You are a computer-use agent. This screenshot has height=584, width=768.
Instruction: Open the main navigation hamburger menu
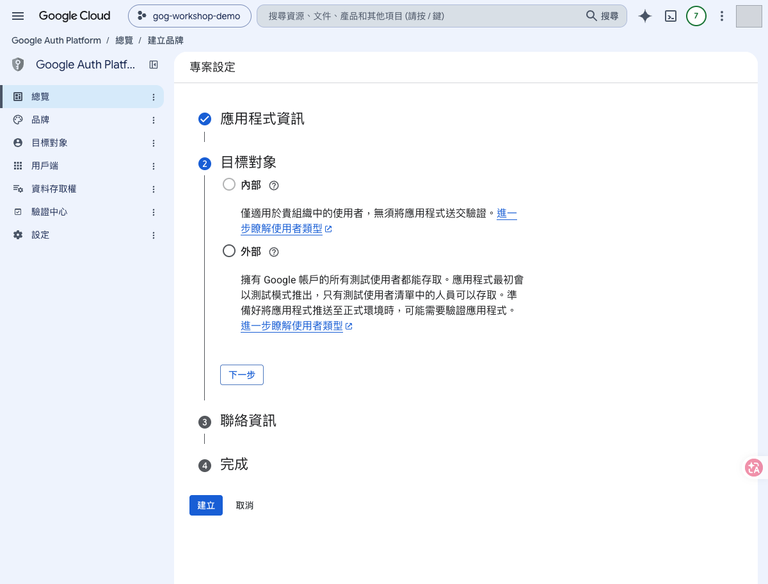tap(18, 16)
